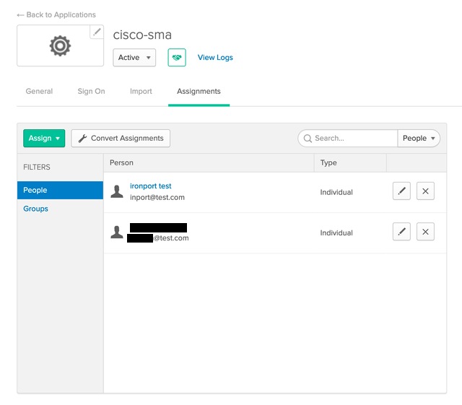Click the redacted user's avatar icon

[117, 232]
